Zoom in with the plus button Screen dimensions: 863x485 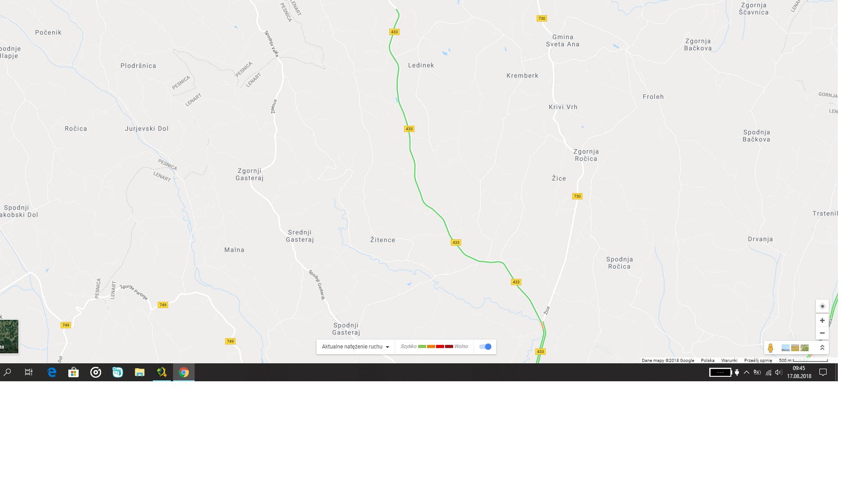pos(822,321)
